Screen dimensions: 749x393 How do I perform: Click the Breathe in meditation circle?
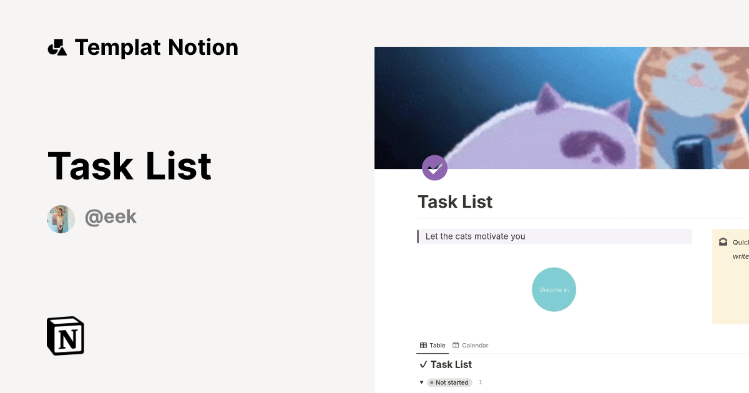pyautogui.click(x=554, y=289)
